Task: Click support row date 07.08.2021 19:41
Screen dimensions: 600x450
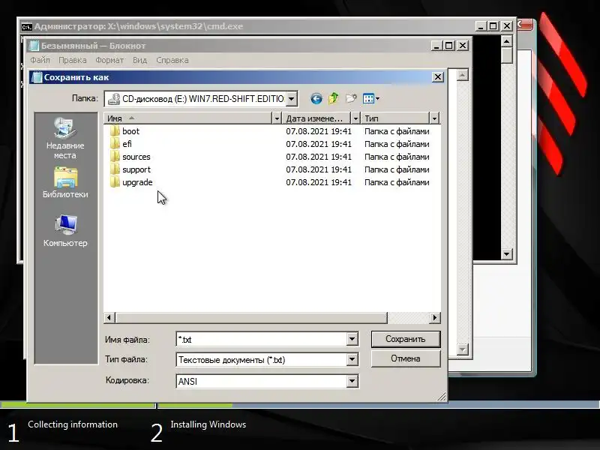Action: tap(319, 169)
